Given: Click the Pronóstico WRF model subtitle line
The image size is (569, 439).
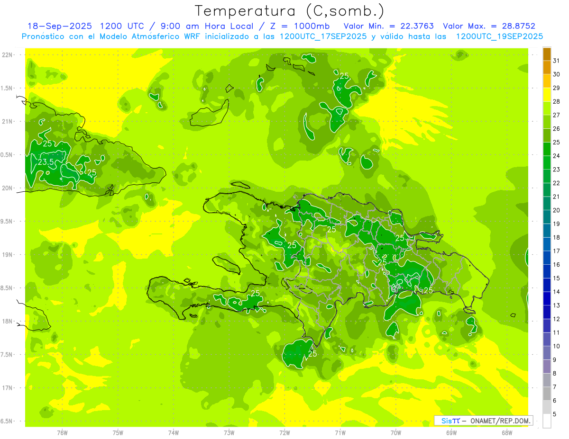Looking at the screenshot, I should [282, 36].
